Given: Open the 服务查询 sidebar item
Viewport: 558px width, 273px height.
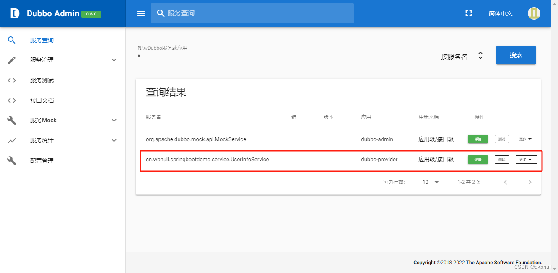Looking at the screenshot, I should [63, 40].
